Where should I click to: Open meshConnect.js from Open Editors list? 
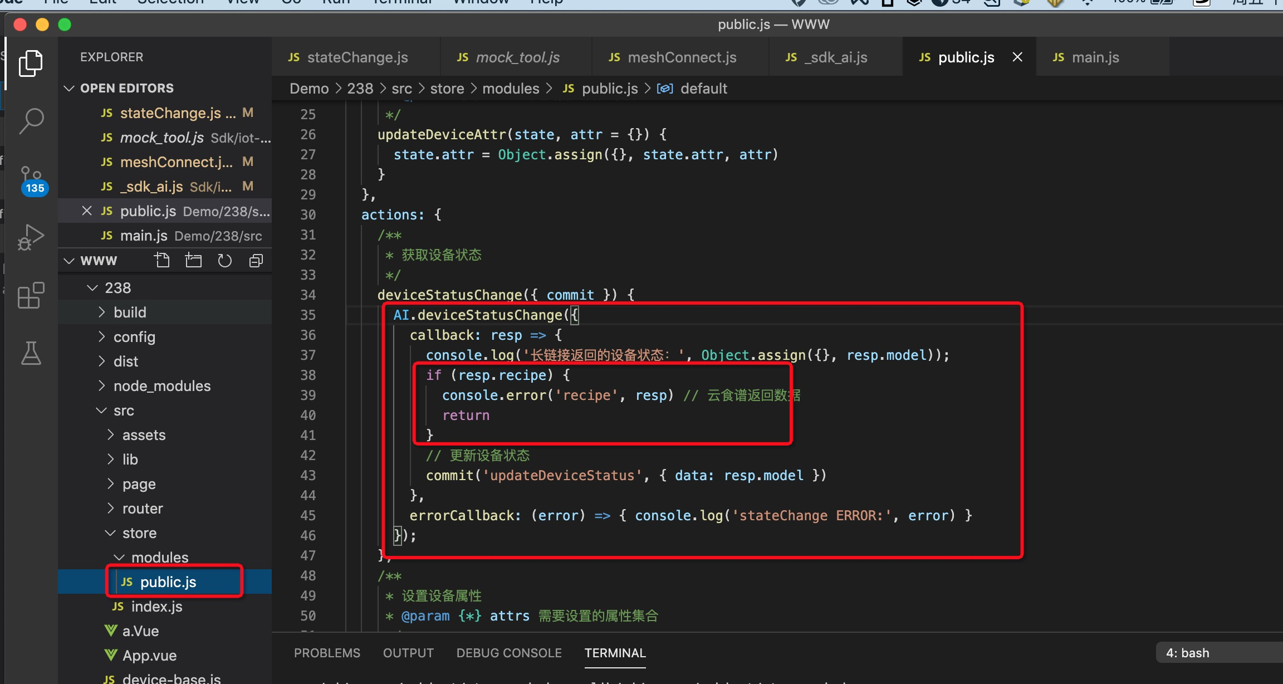(x=165, y=162)
